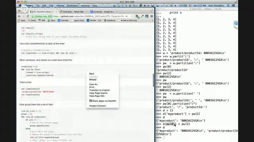Open the Window menu
Screen dimensions: 254x142
pos(85,6)
